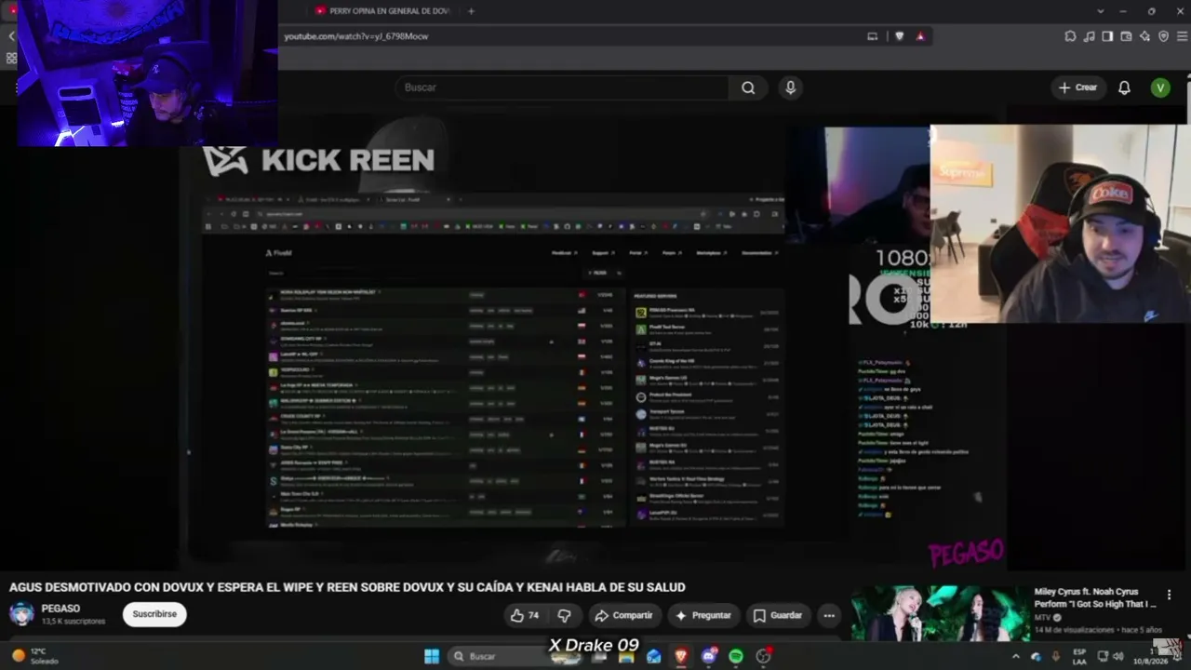The width and height of the screenshot is (1191, 670).
Task: Click the Compartir share button
Action: (623, 615)
